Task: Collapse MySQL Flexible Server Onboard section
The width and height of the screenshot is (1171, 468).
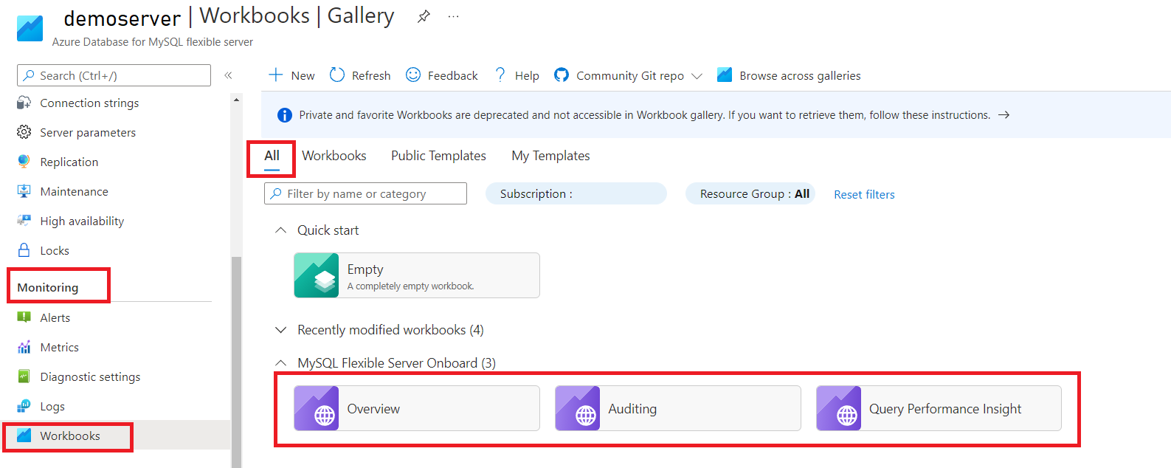Action: point(280,362)
